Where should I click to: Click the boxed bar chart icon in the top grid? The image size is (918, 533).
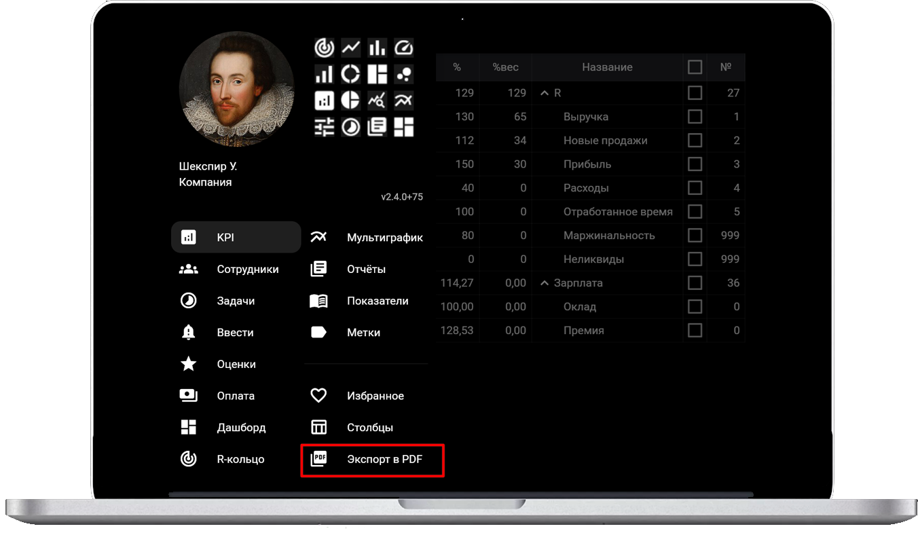pos(325,100)
